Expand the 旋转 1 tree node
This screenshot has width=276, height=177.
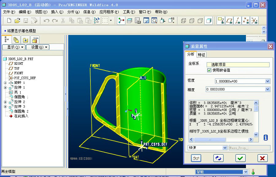point(5,83)
